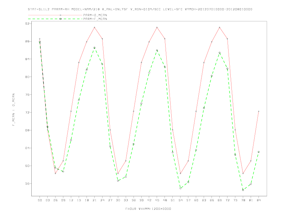The width and height of the screenshot is (282, 218).
Task: Click the 27 forecast hour x-axis label
Action: click(110, 200)
